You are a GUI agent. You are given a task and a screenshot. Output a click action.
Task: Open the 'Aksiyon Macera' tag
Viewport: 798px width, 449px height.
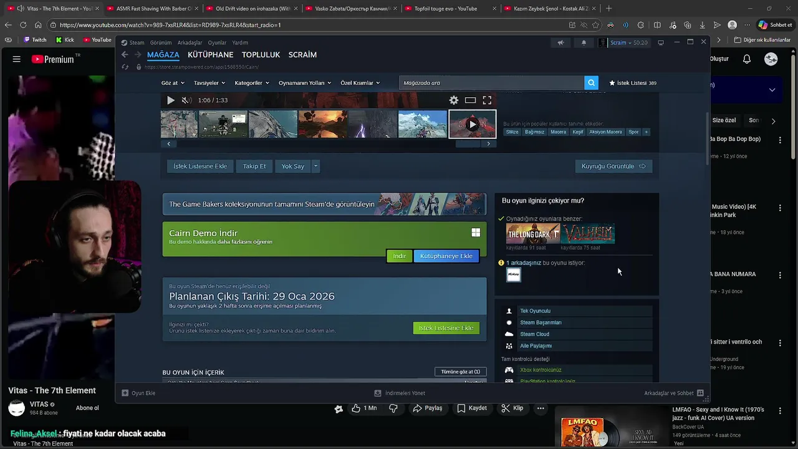click(x=606, y=132)
